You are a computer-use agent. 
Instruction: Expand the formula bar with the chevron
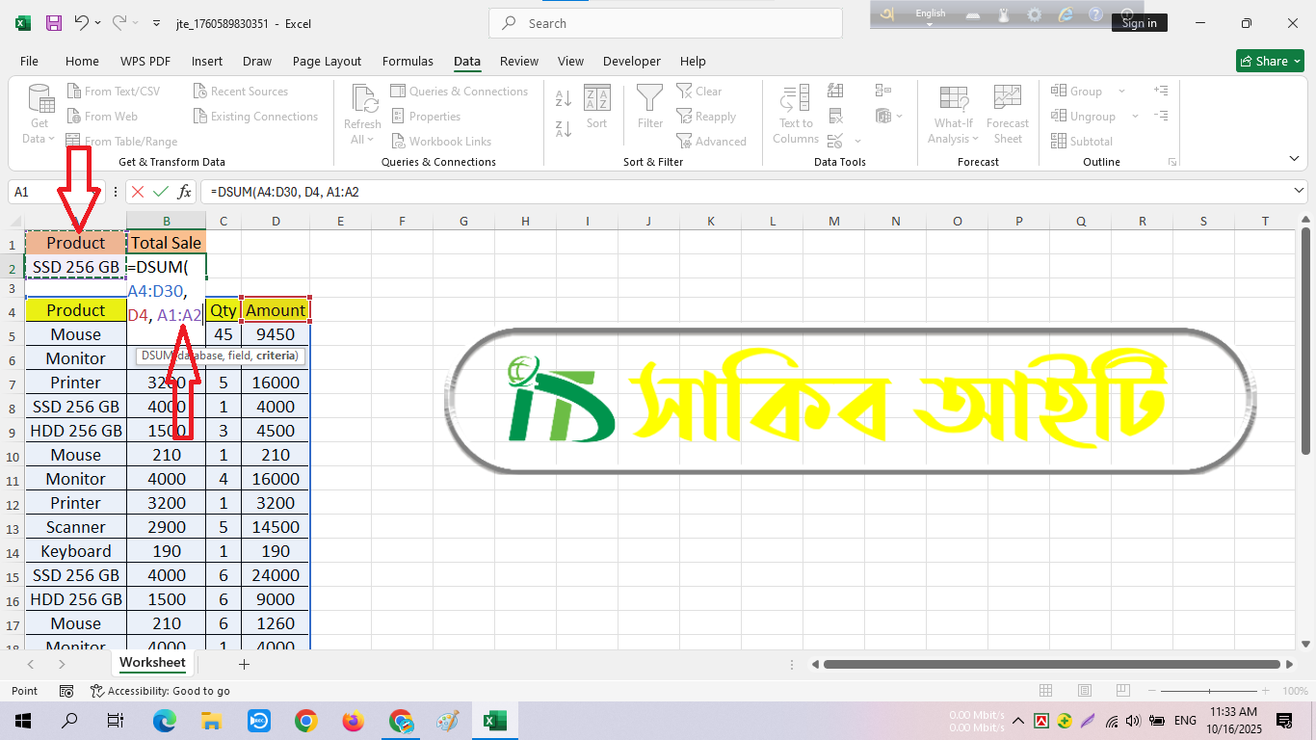(1297, 192)
